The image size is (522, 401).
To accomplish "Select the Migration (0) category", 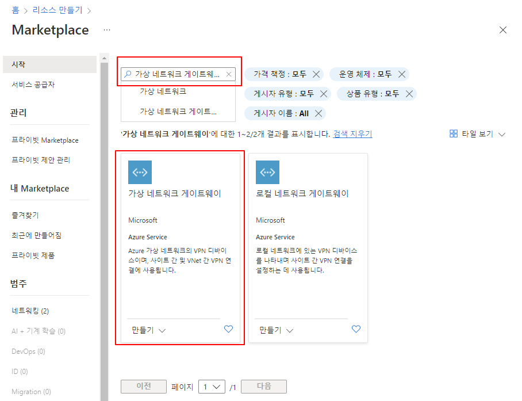I will [x=31, y=392].
